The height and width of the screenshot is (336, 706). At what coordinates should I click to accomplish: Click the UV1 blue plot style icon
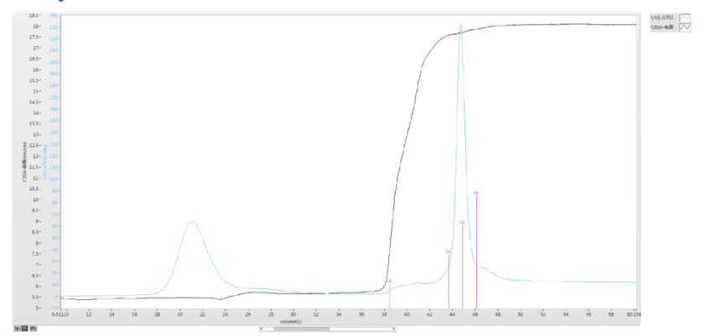point(684,17)
